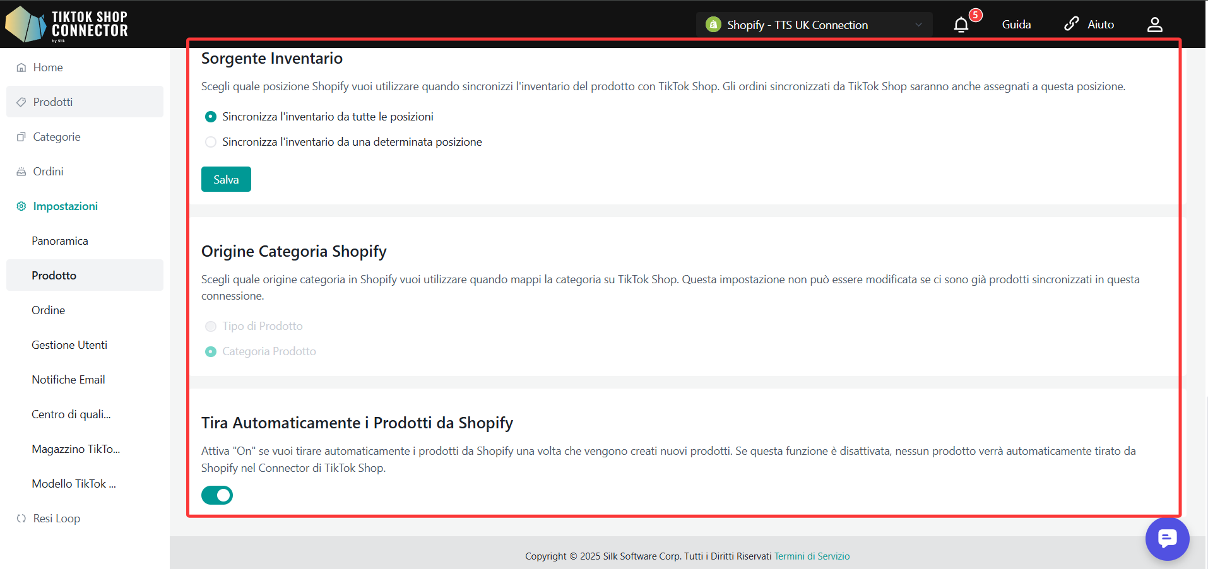Select Tipo di Prodotto radio option
The width and height of the screenshot is (1208, 569).
click(211, 326)
